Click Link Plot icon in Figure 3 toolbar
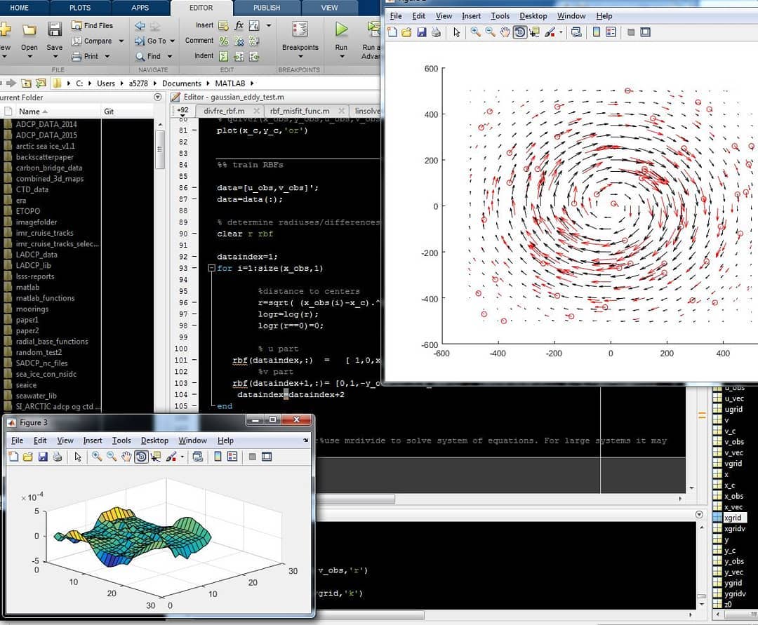The width and height of the screenshot is (758, 625). tap(197, 457)
